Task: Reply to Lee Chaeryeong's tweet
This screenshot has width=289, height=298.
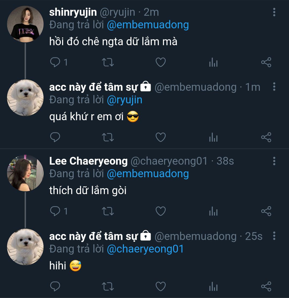Action: 55,211
